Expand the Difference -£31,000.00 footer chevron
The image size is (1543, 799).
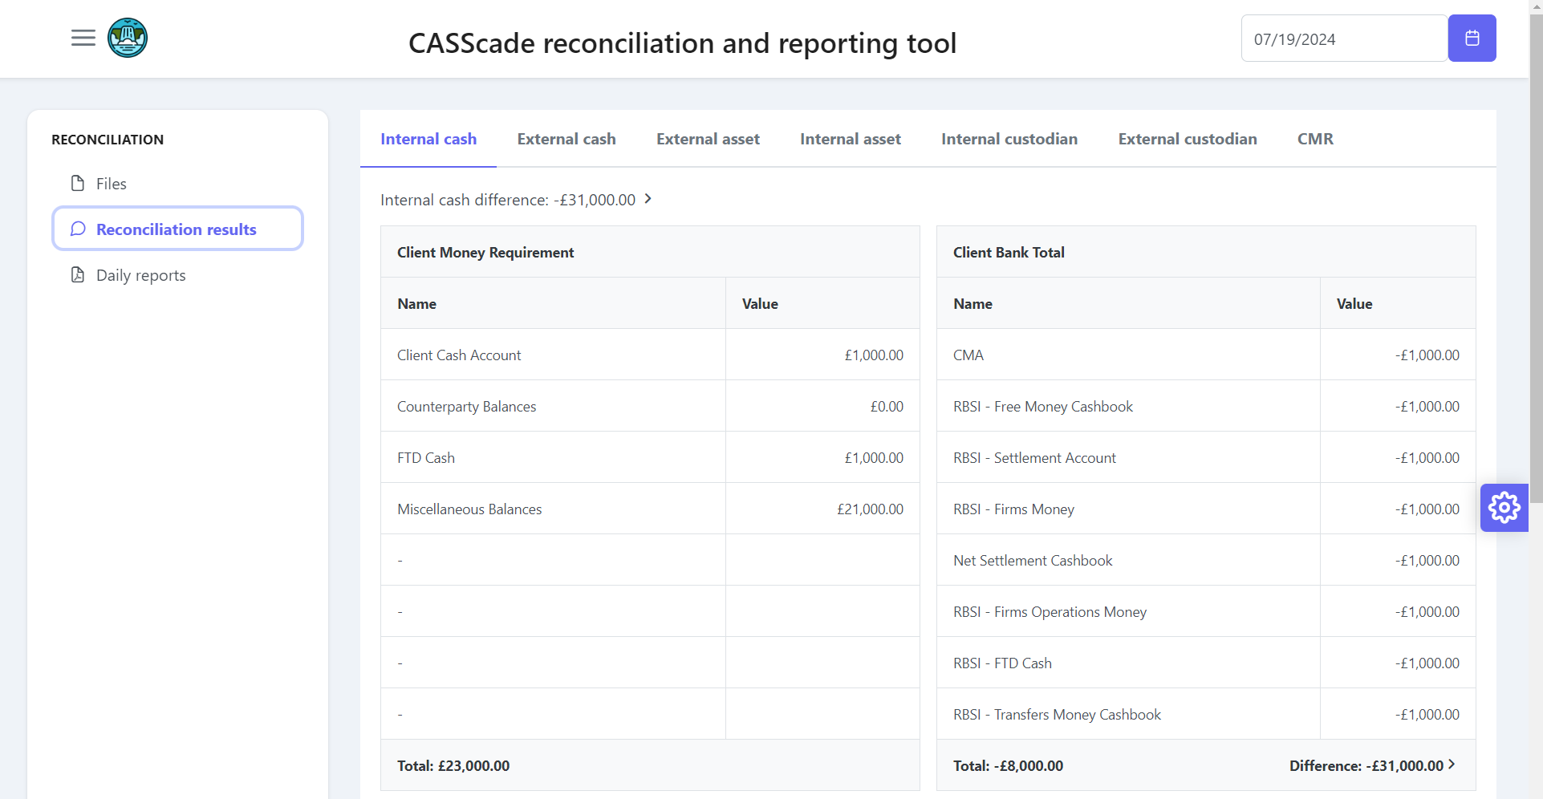click(x=1452, y=765)
